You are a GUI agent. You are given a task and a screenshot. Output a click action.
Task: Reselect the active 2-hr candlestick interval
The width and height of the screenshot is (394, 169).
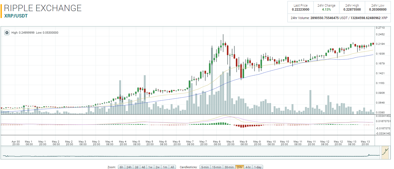tap(239, 167)
